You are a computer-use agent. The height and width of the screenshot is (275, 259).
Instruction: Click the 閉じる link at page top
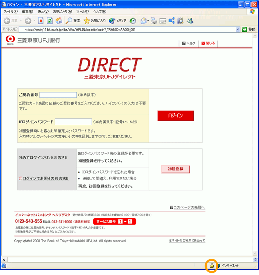tap(208, 43)
